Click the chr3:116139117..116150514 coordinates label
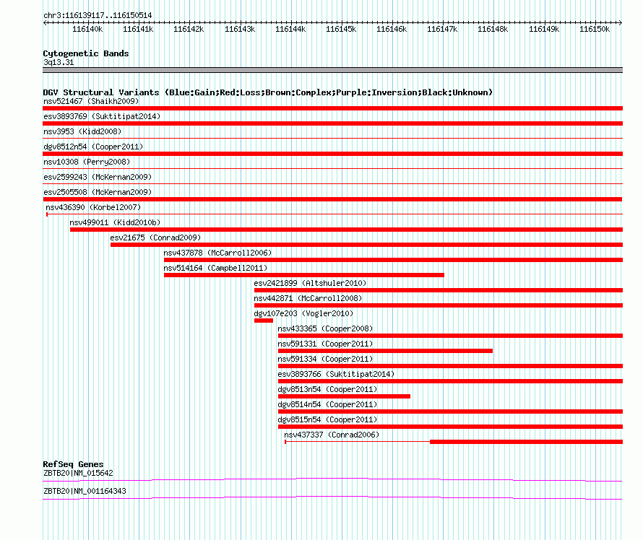 pyautogui.click(x=98, y=15)
